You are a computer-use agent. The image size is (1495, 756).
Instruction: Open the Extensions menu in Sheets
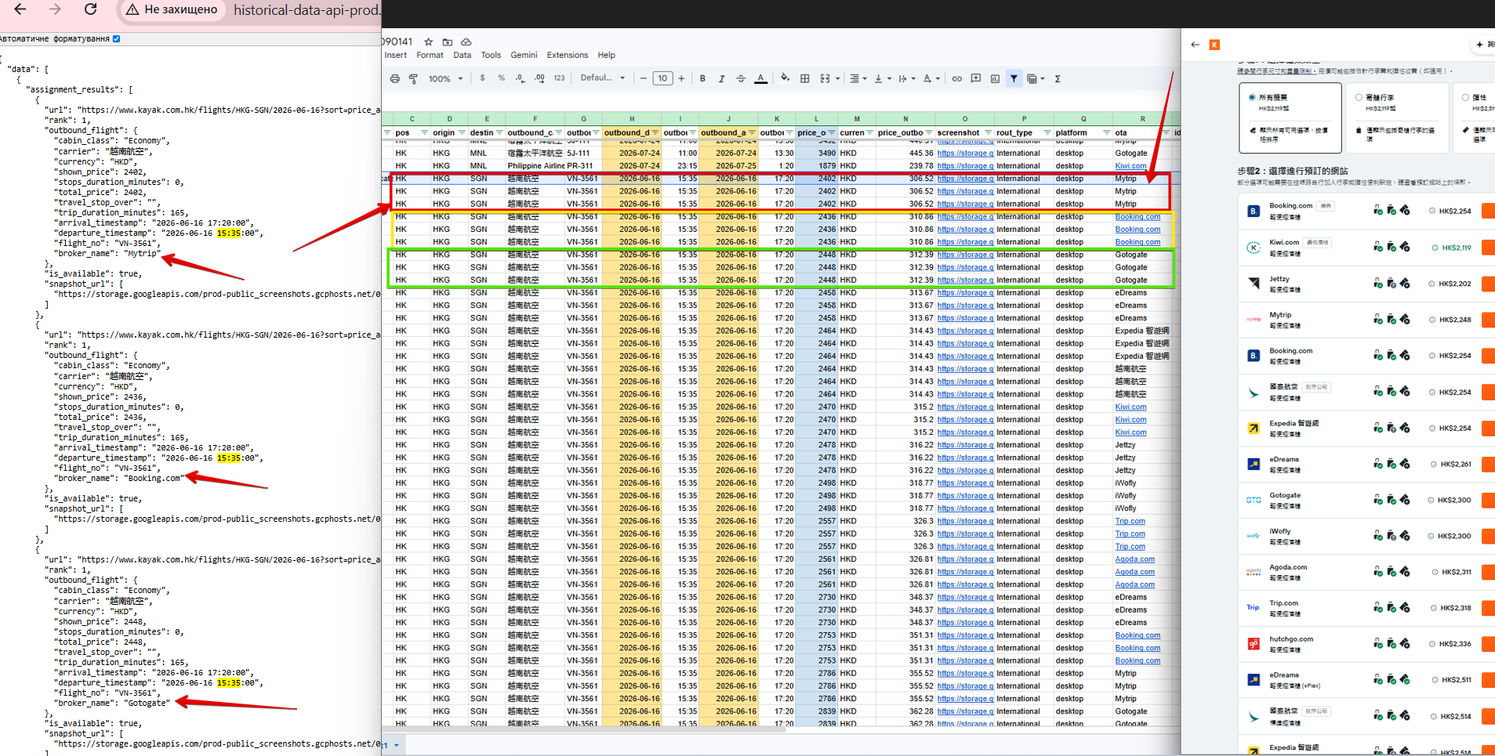click(x=568, y=55)
